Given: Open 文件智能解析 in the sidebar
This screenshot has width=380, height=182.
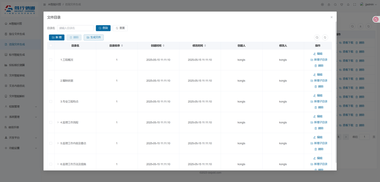Looking at the screenshot, I should (20, 96).
